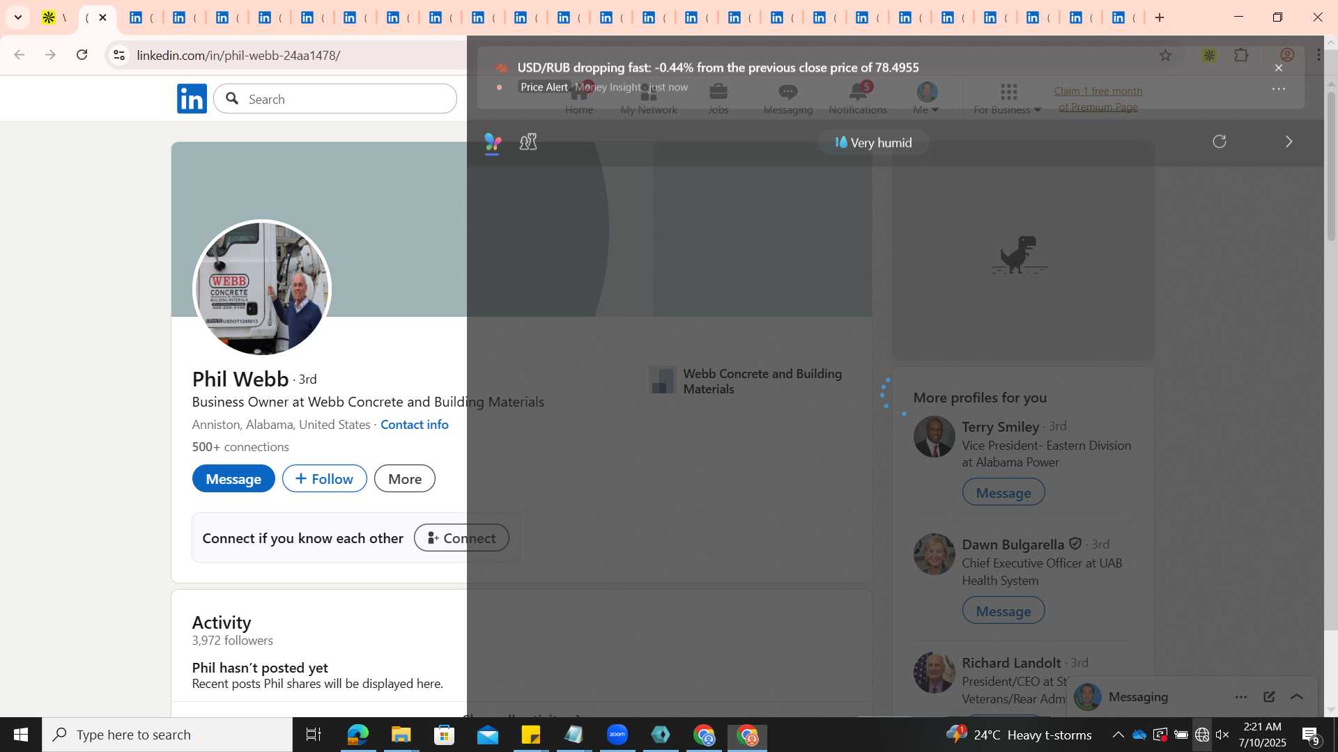
Task: Open File Explorer from taskbar
Action: tap(401, 735)
